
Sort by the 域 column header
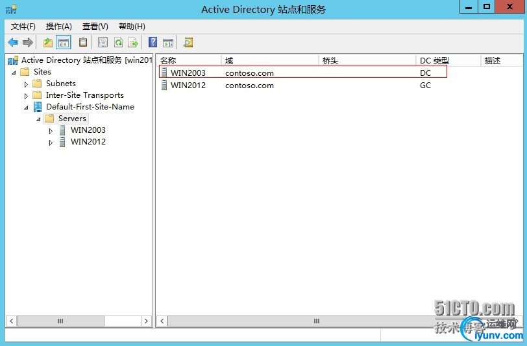pos(270,60)
